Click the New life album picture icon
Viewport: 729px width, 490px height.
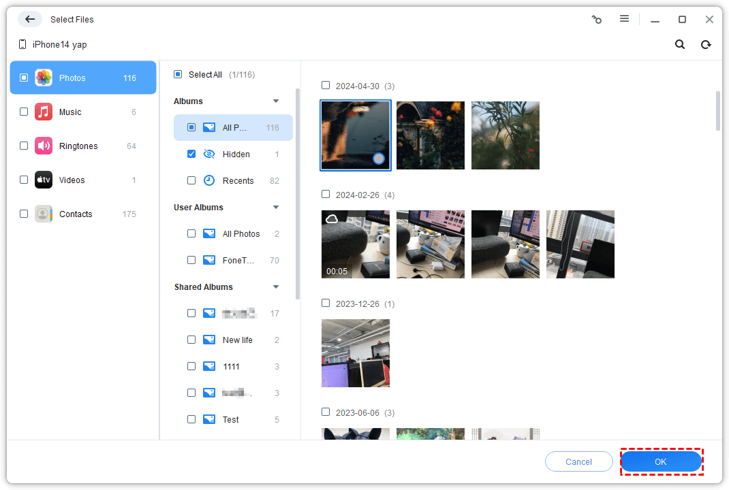[209, 340]
